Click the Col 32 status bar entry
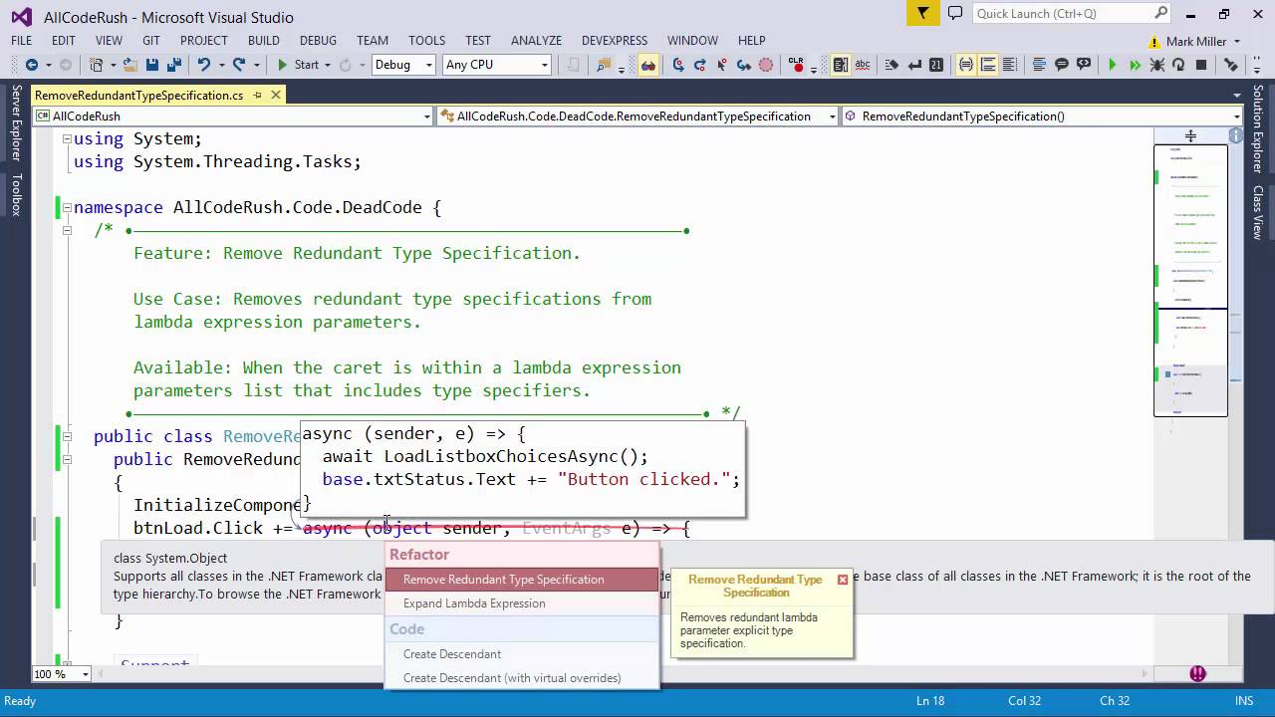This screenshot has height=717, width=1275. pos(1024,701)
